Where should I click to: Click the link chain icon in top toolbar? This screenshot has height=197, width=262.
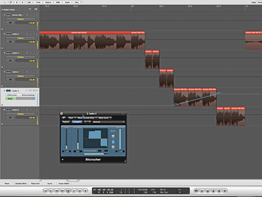11,2
